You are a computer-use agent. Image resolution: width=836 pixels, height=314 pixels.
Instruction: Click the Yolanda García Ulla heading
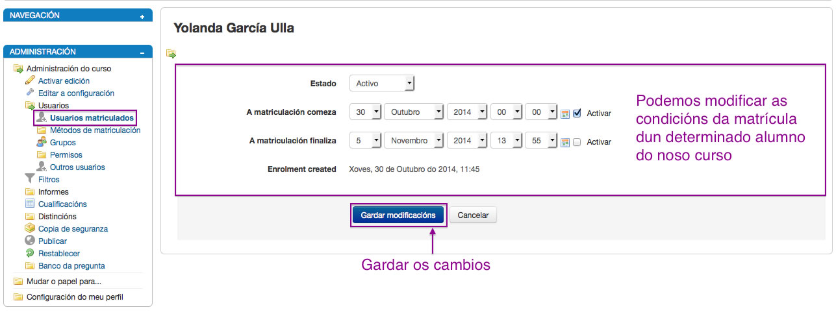click(x=234, y=29)
